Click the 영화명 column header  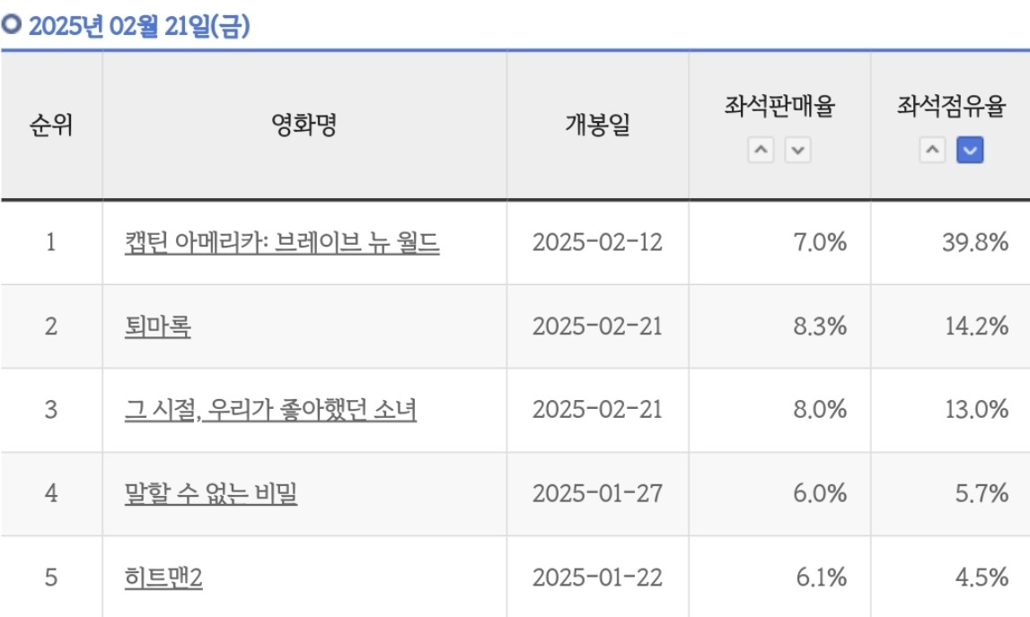pyautogui.click(x=304, y=126)
